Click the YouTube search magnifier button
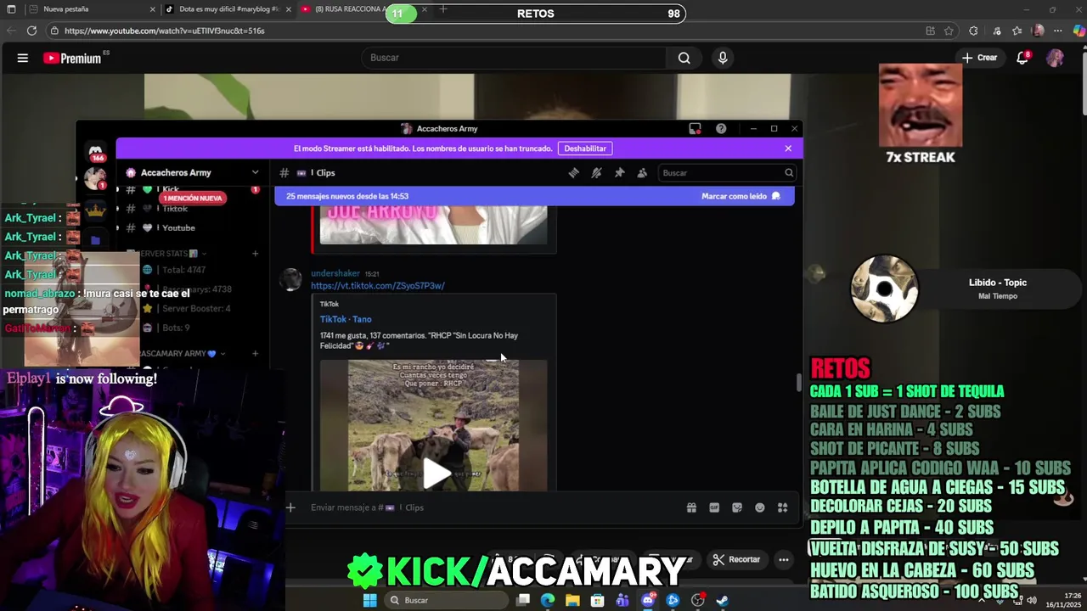The image size is (1087, 611). pos(684,58)
